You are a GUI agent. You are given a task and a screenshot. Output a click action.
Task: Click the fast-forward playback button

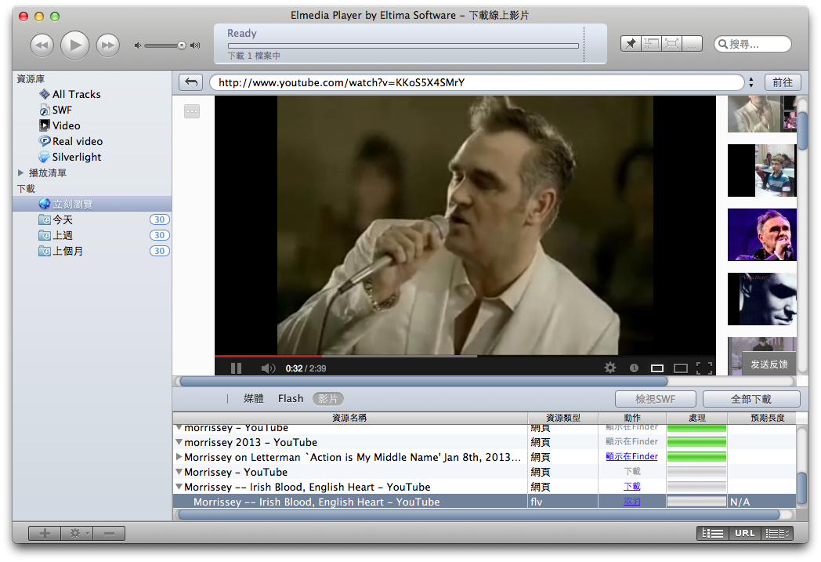pos(108,45)
